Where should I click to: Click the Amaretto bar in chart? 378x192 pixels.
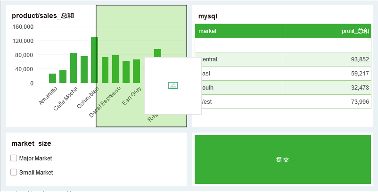click(52, 78)
